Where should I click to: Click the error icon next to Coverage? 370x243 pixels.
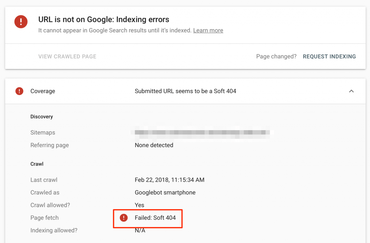pyautogui.click(x=19, y=91)
